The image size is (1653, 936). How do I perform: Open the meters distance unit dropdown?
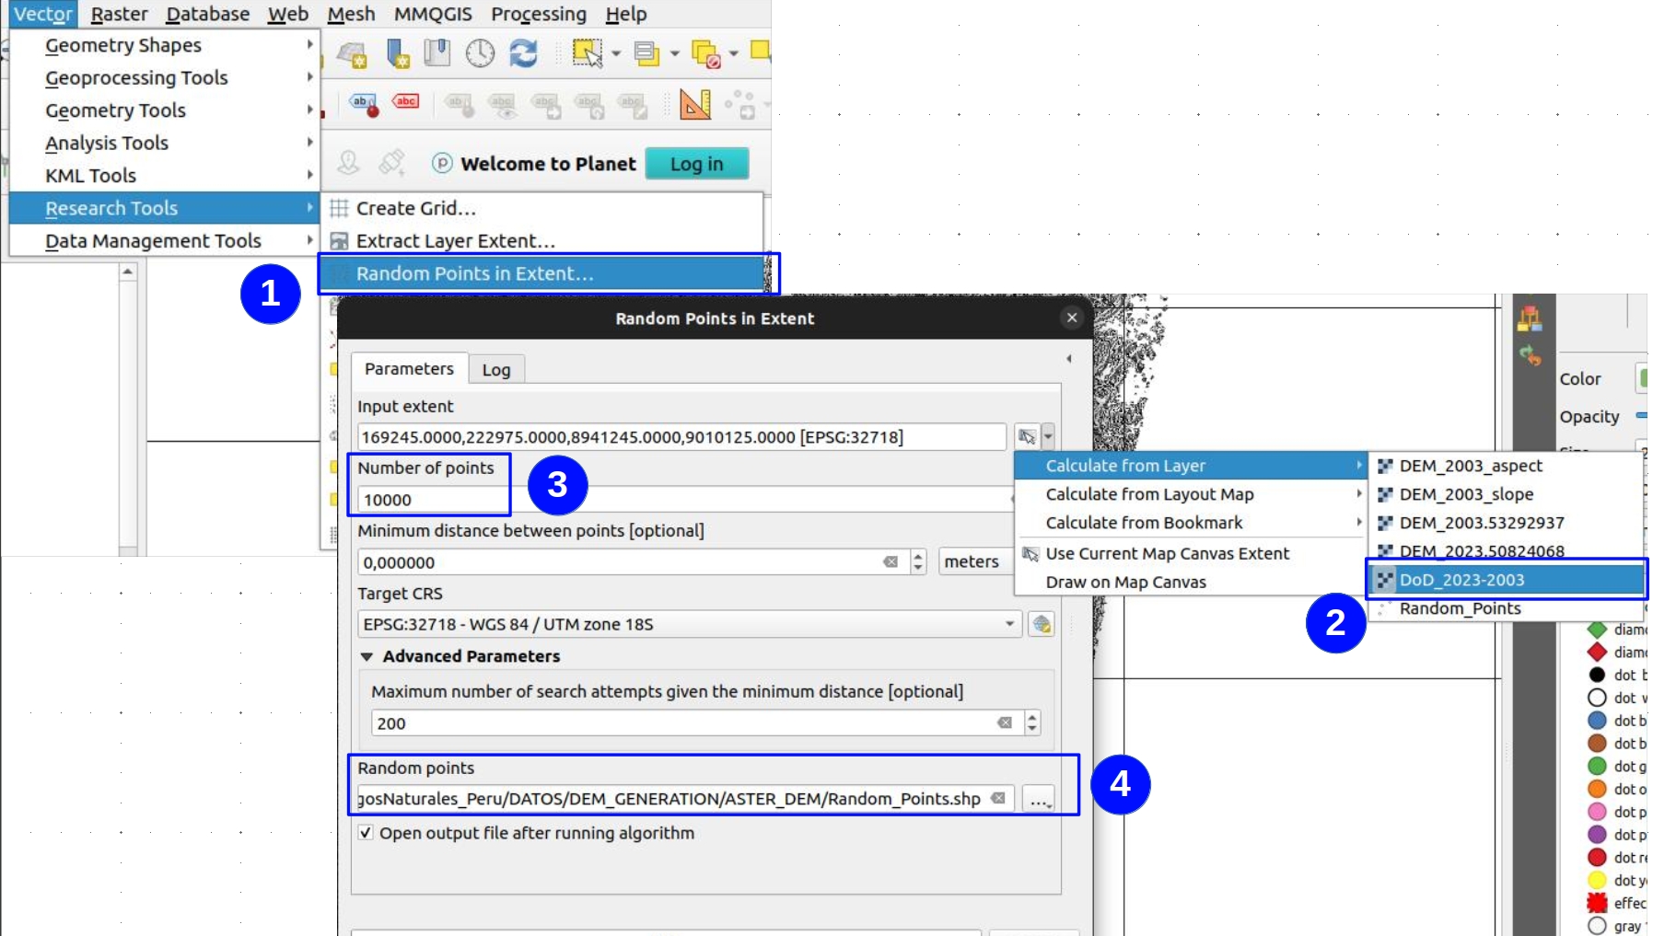971,561
